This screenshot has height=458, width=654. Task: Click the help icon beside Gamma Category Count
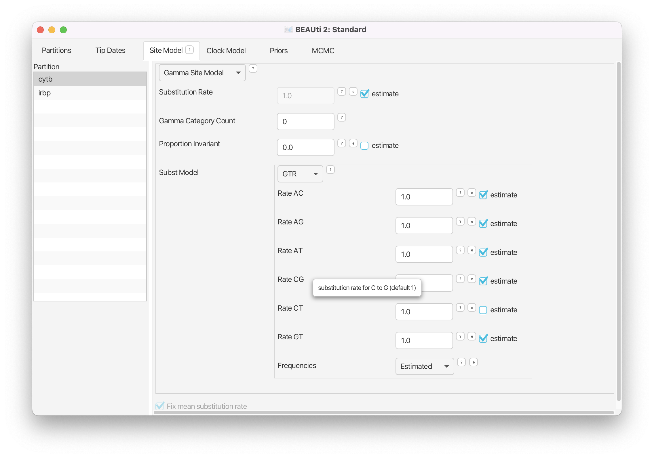[x=341, y=117]
